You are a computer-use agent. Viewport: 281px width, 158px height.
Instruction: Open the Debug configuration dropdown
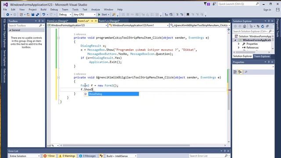(x=65, y=14)
